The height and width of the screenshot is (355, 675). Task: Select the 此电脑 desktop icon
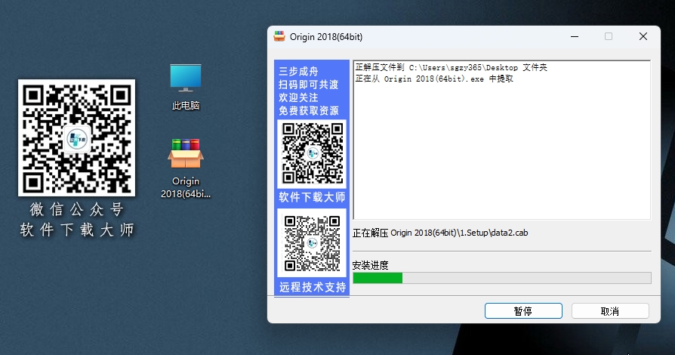click(186, 87)
